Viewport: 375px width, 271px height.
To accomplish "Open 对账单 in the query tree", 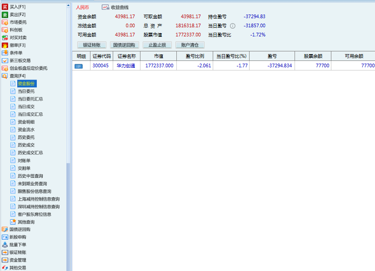I will 24,161.
